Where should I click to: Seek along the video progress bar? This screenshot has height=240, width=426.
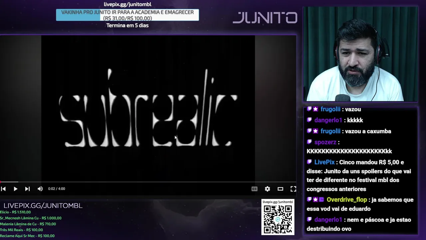coord(148,182)
